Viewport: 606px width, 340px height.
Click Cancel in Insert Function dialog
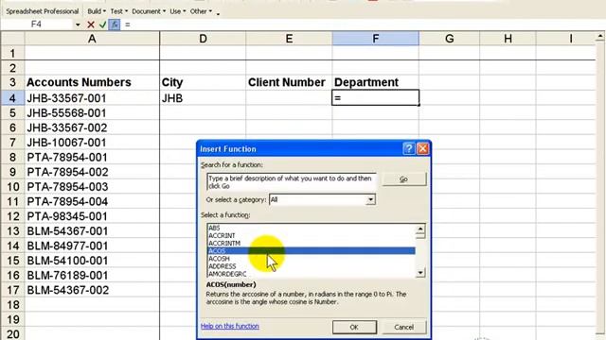[404, 327]
